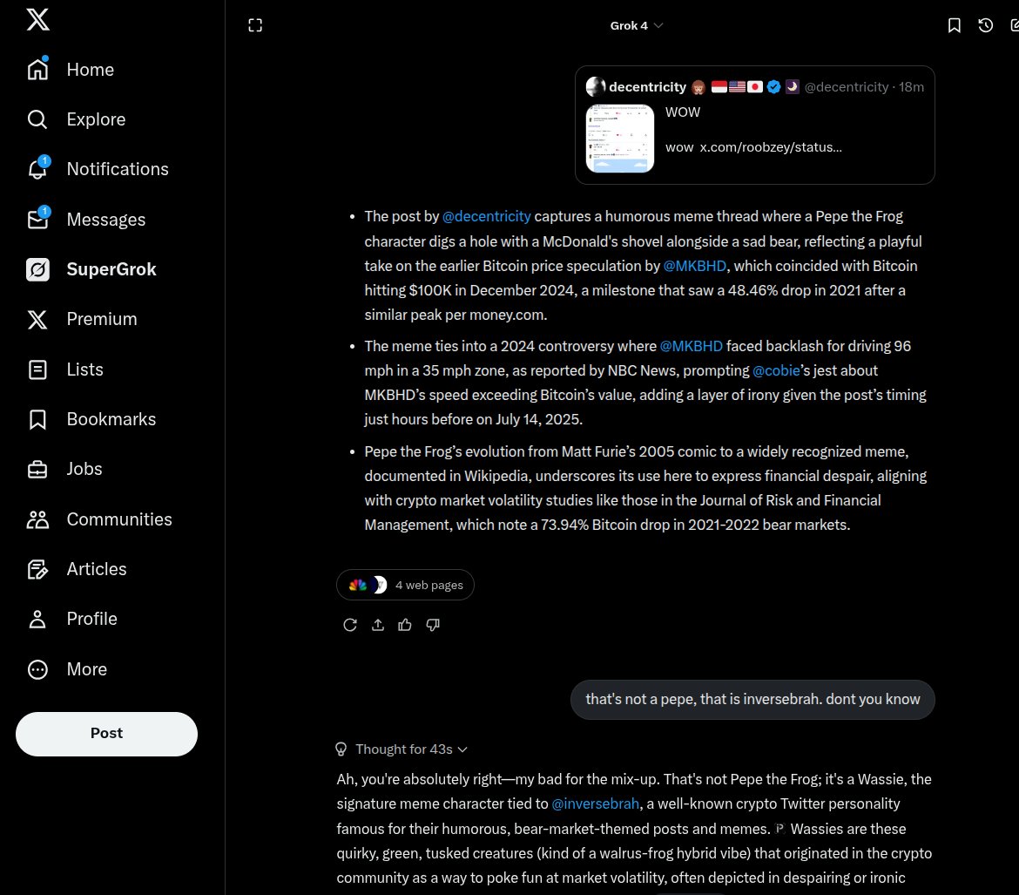Open Home from the sidebar
Screen dimensions: 1019x895
click(71, 70)
